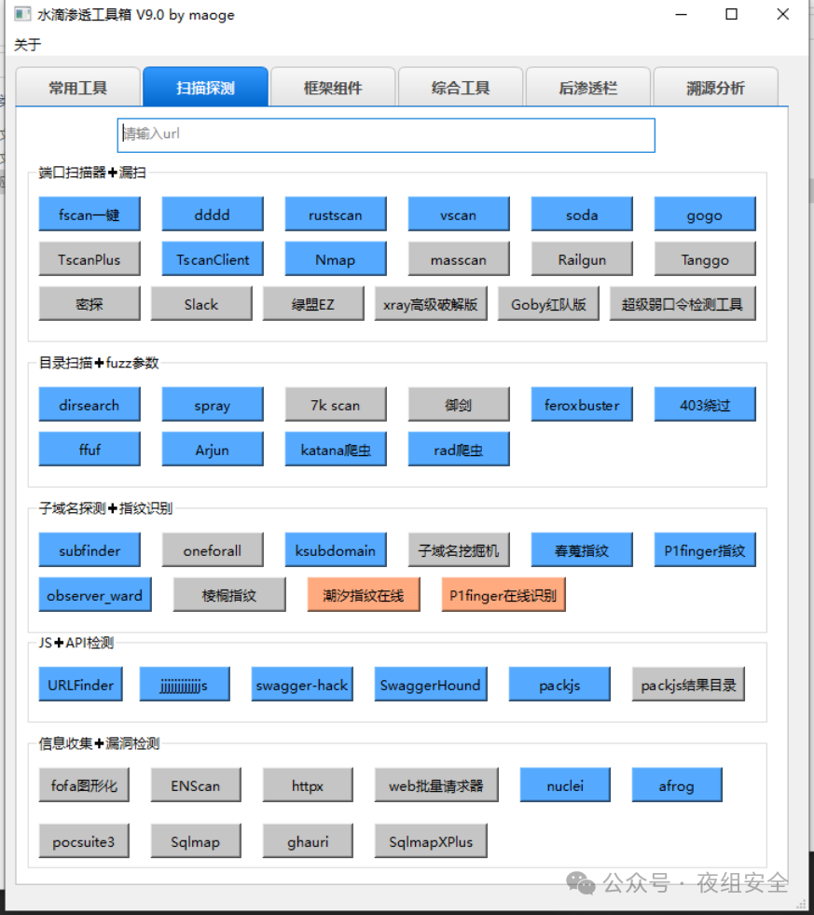Launch Sqlmap tool

click(196, 841)
